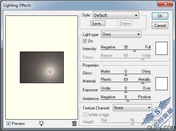Click the Exposure slider handle
This screenshot has width=176, height=131.
click(x=126, y=92)
